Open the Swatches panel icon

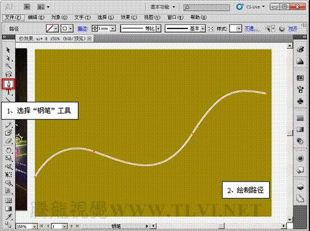300,78
